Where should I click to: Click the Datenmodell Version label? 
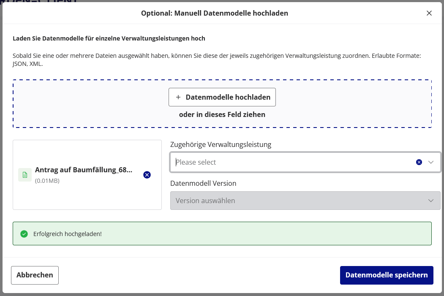coord(203,183)
